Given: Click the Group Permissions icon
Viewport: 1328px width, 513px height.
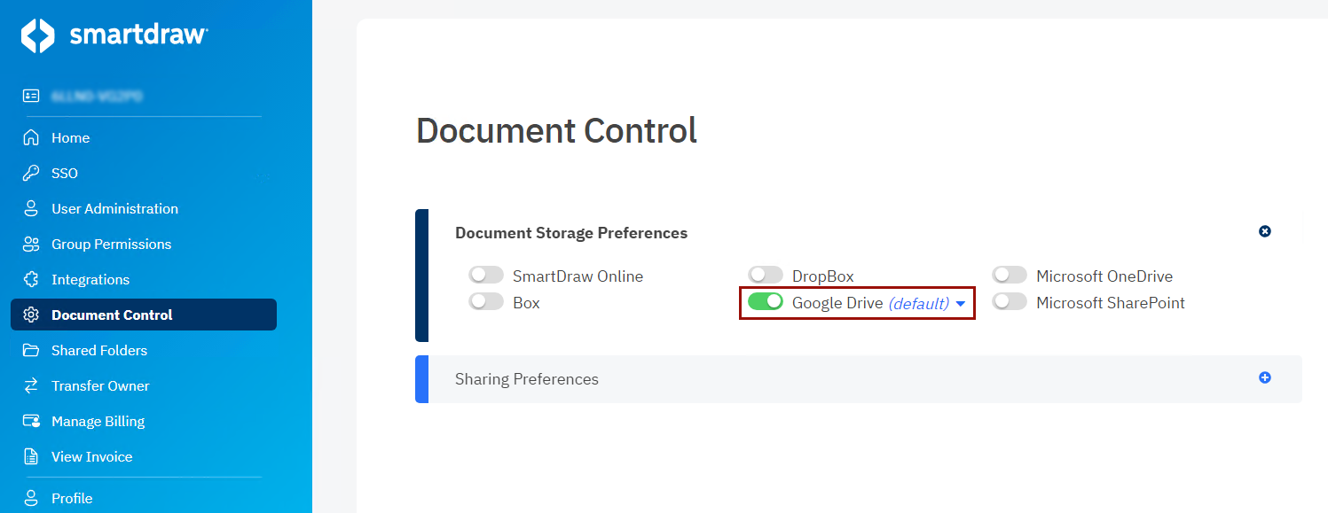Looking at the screenshot, I should pos(31,244).
